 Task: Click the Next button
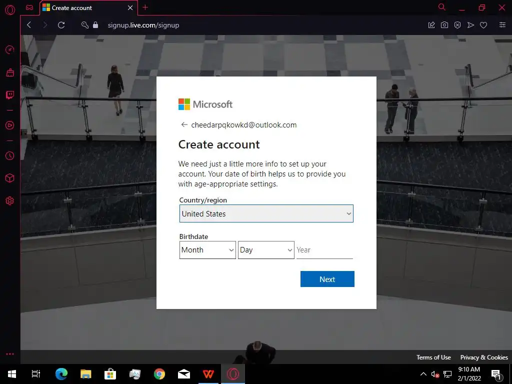(x=327, y=279)
